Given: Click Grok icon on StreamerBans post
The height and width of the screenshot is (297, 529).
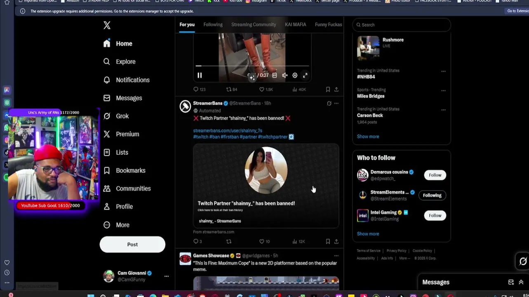Looking at the screenshot, I should tap(329, 104).
